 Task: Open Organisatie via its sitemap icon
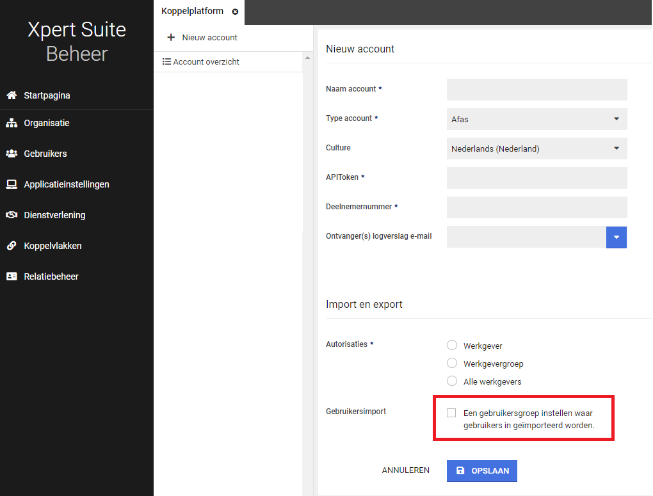click(x=12, y=123)
